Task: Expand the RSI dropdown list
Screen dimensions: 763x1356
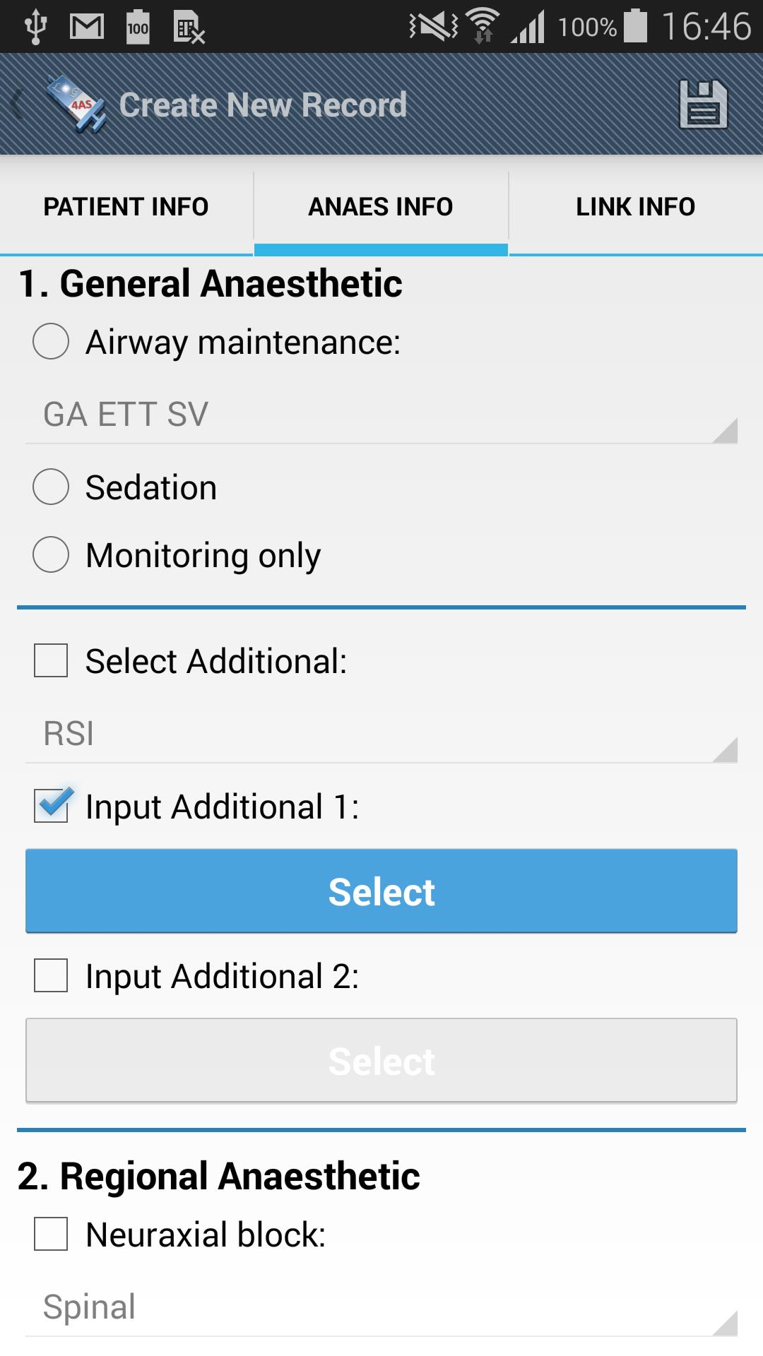Action: pos(381,734)
